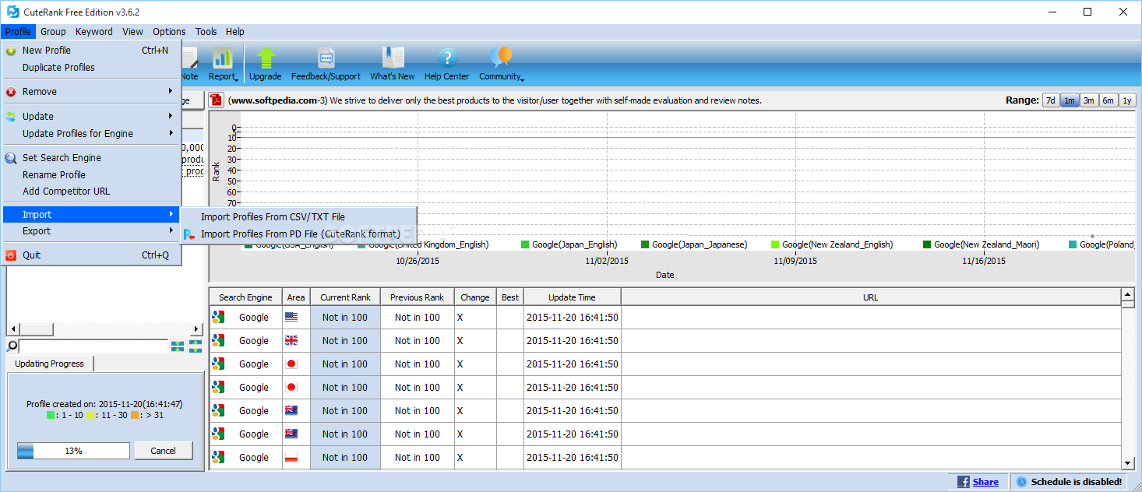1142x492 pixels.
Task: Click the green 1 - 10 rank swatch
Action: pos(51,416)
